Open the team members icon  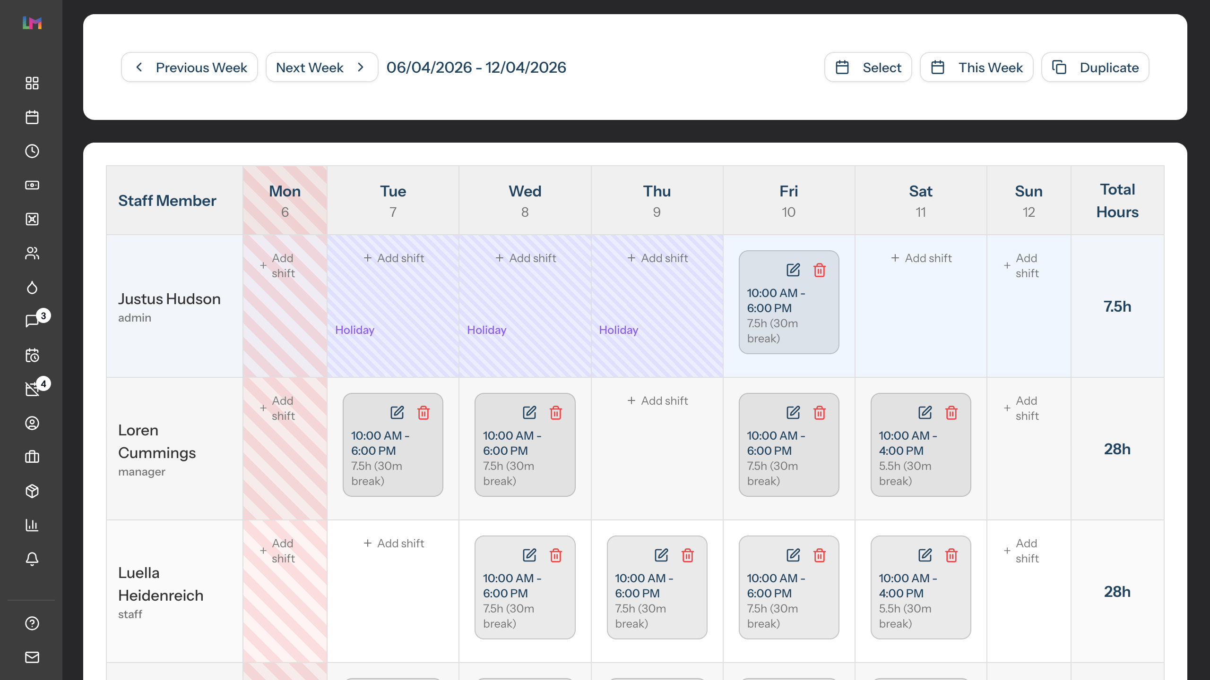(32, 254)
